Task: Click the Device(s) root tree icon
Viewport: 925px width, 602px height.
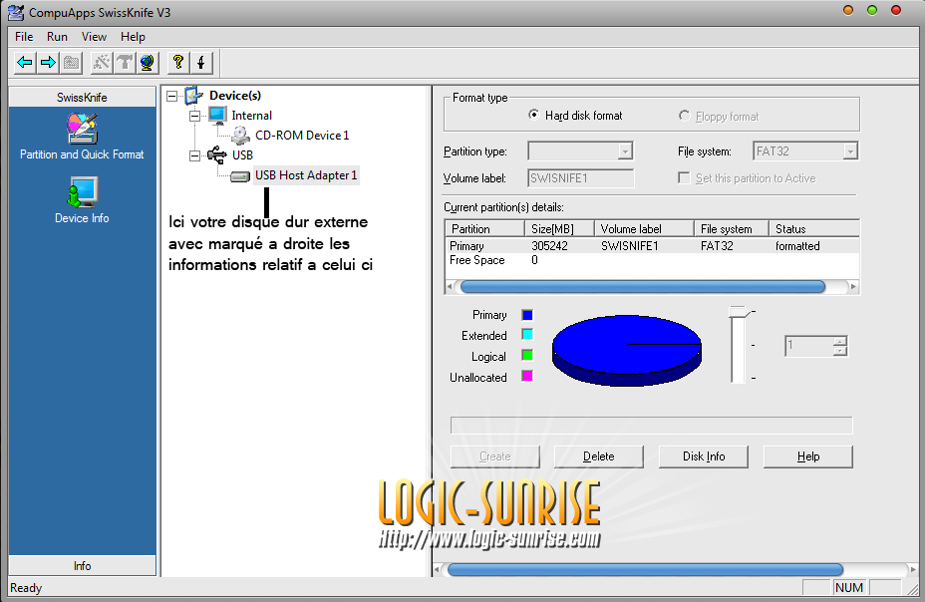Action: coord(194,96)
